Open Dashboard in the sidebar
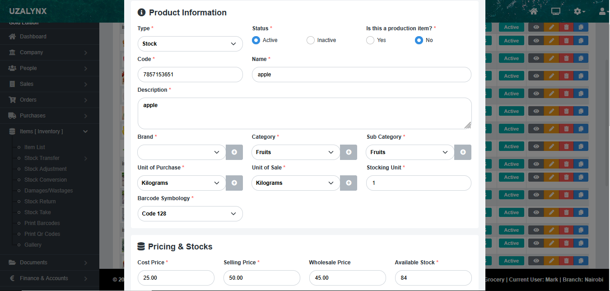Screen dimensions: 610x291 [33, 37]
